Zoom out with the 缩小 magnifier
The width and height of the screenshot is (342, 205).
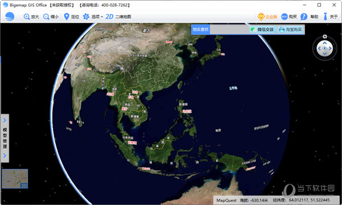51,17
